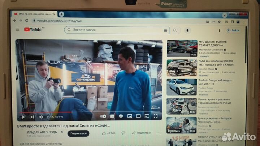Screen dimensions: 260x146
Task: Bookmark this page with star icon
Action: 220,22
